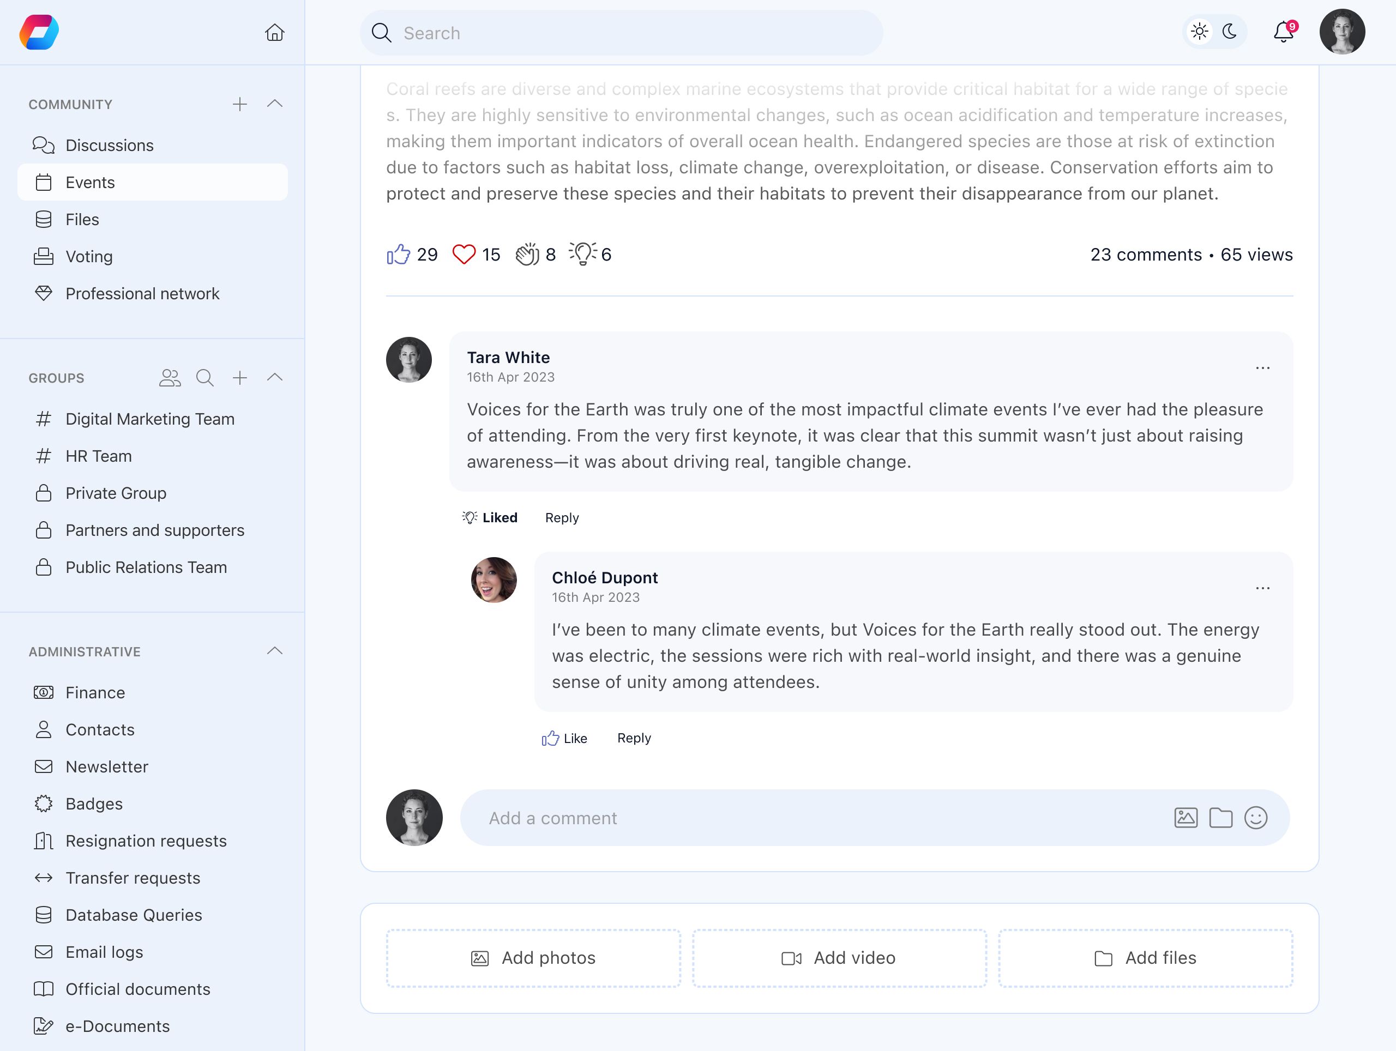Switch to light mode with sun toggle
The height and width of the screenshot is (1051, 1396).
click(1200, 32)
